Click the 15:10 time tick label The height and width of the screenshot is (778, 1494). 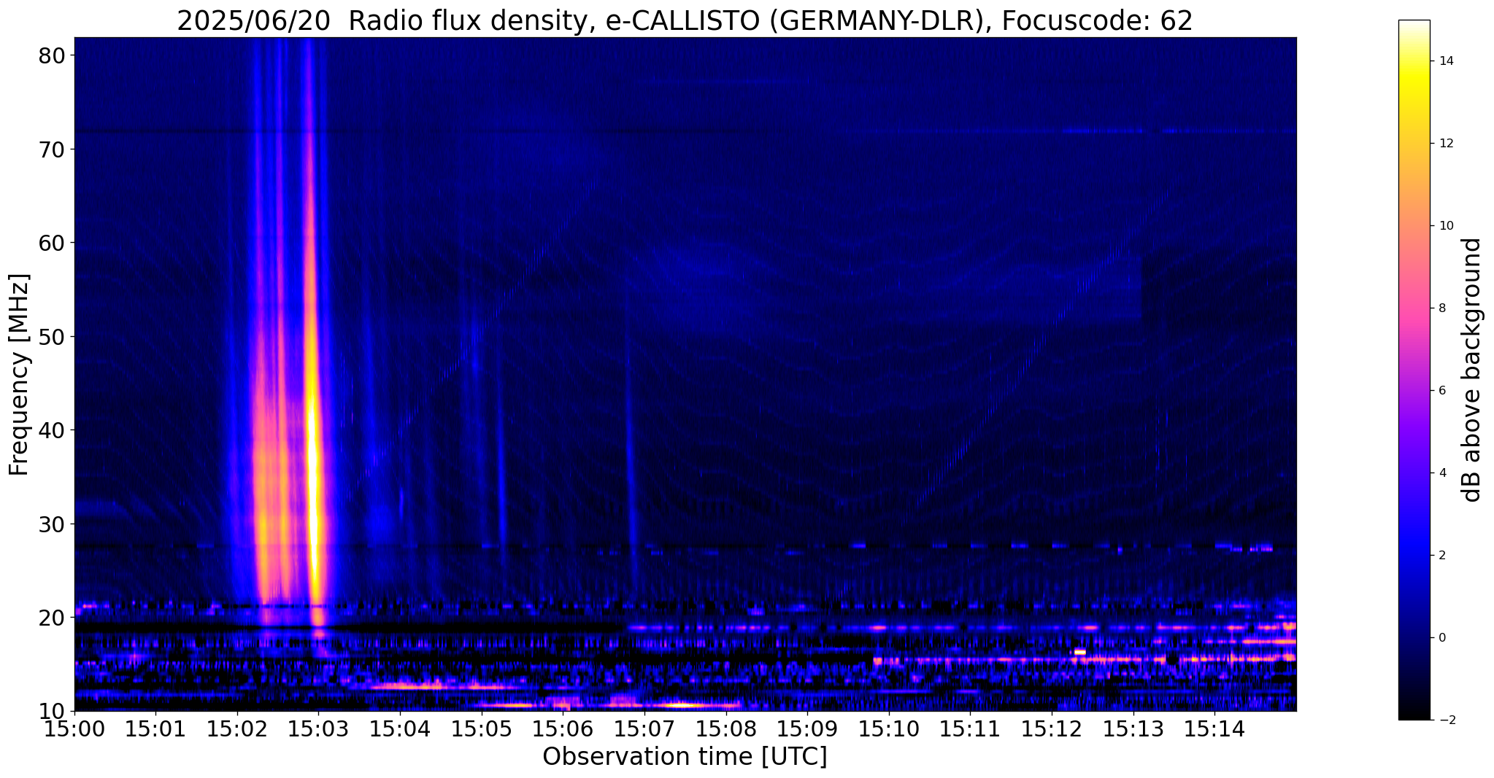889,729
